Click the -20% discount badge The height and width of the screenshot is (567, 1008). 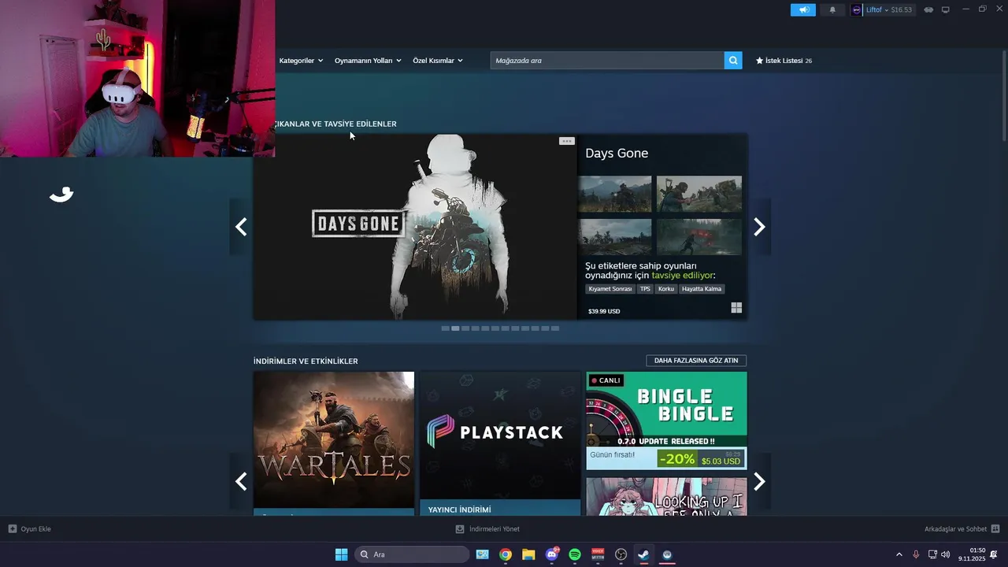[677, 458]
